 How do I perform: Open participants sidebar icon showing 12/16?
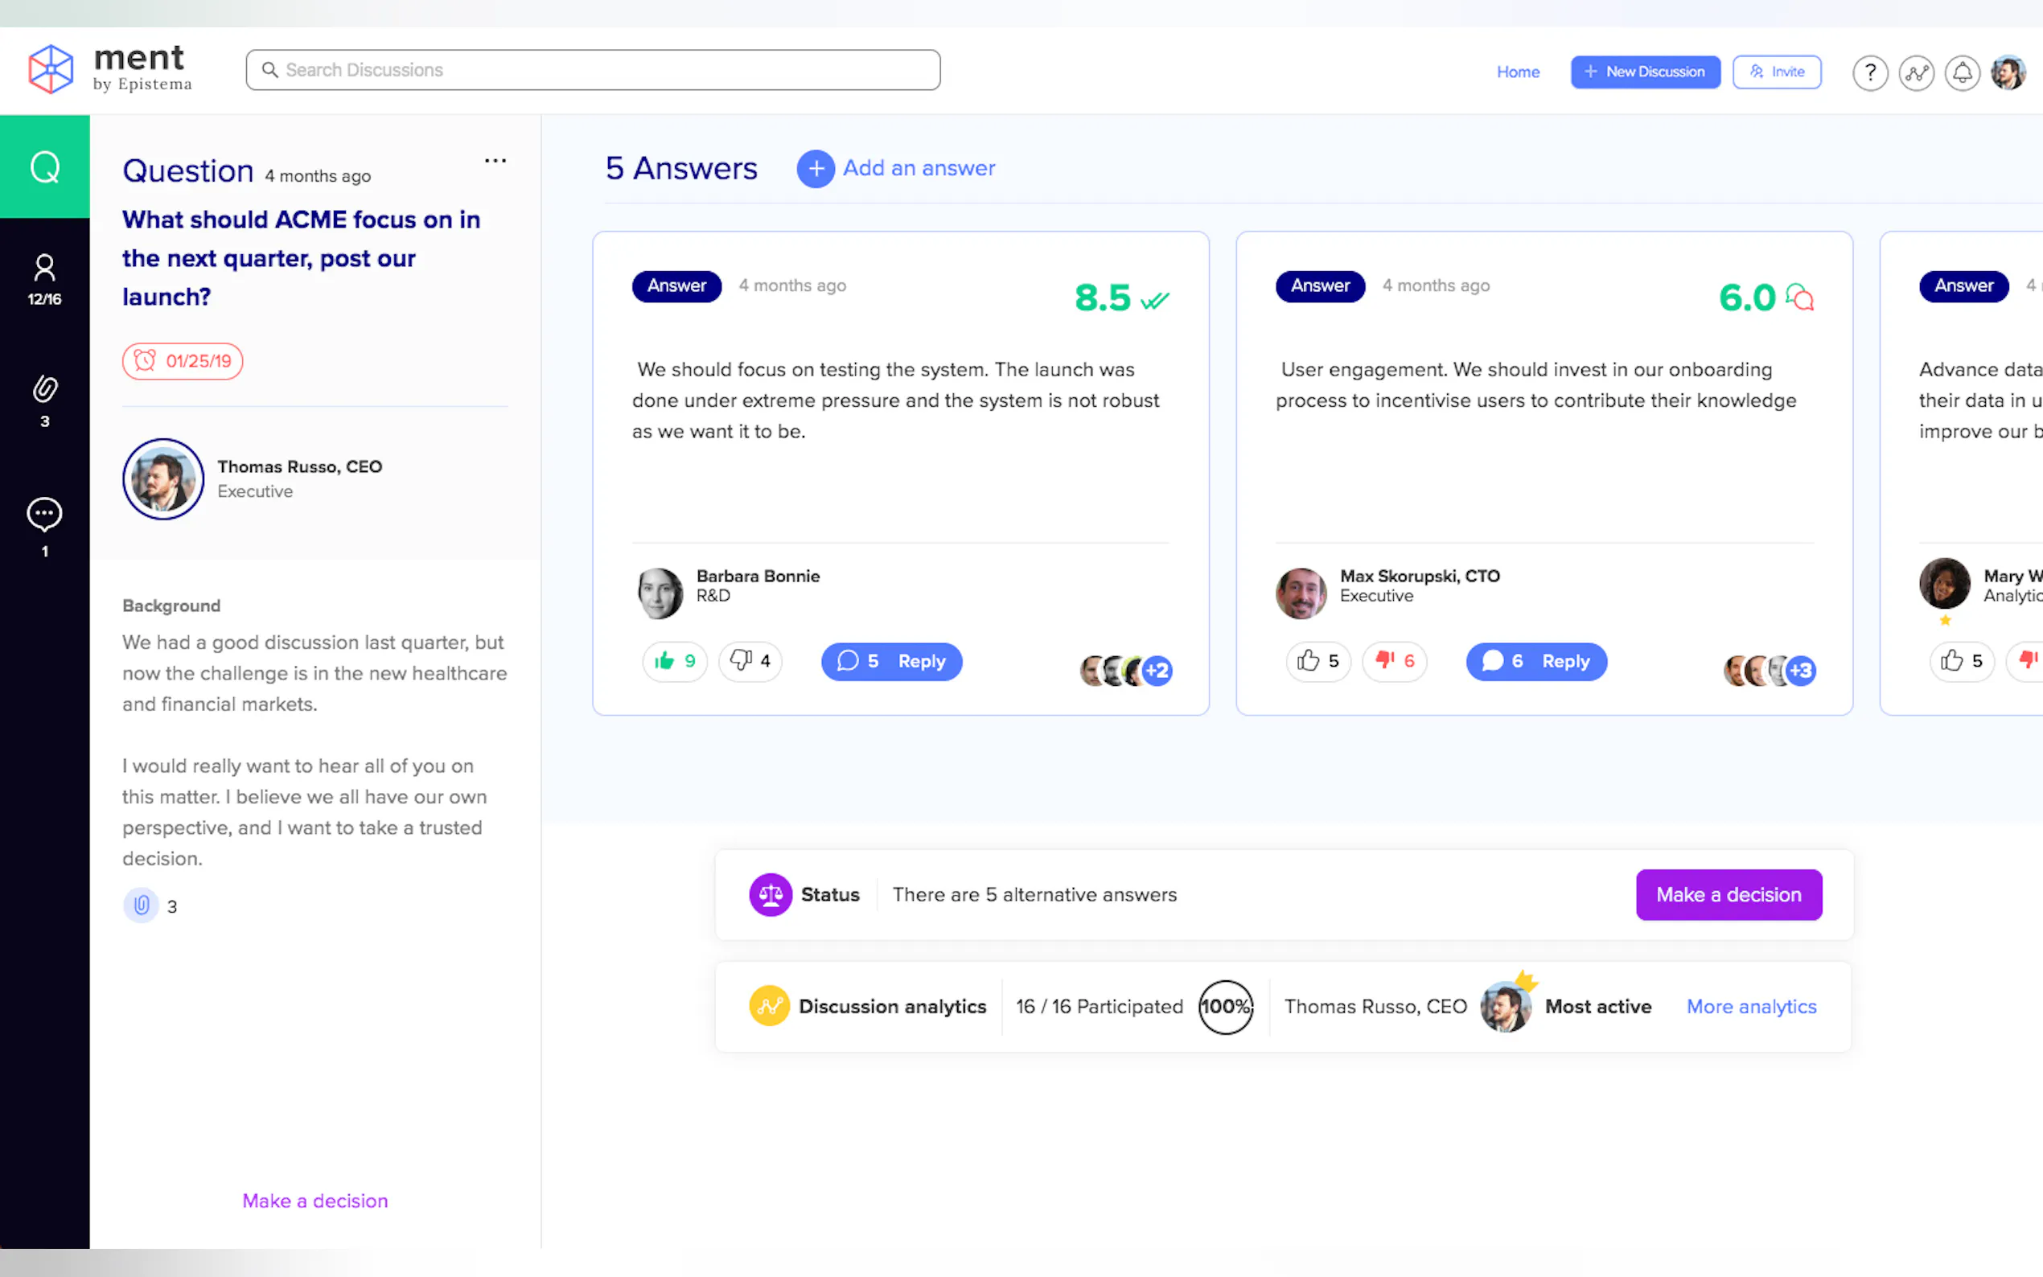click(x=45, y=280)
